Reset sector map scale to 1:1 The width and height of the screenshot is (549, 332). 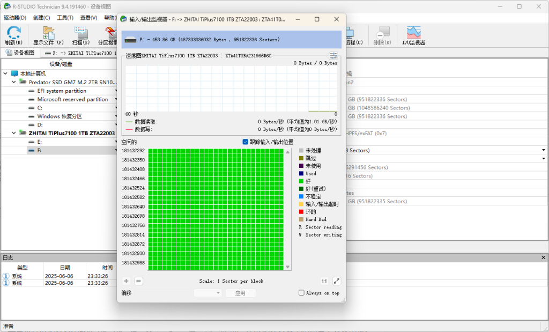coord(324,281)
